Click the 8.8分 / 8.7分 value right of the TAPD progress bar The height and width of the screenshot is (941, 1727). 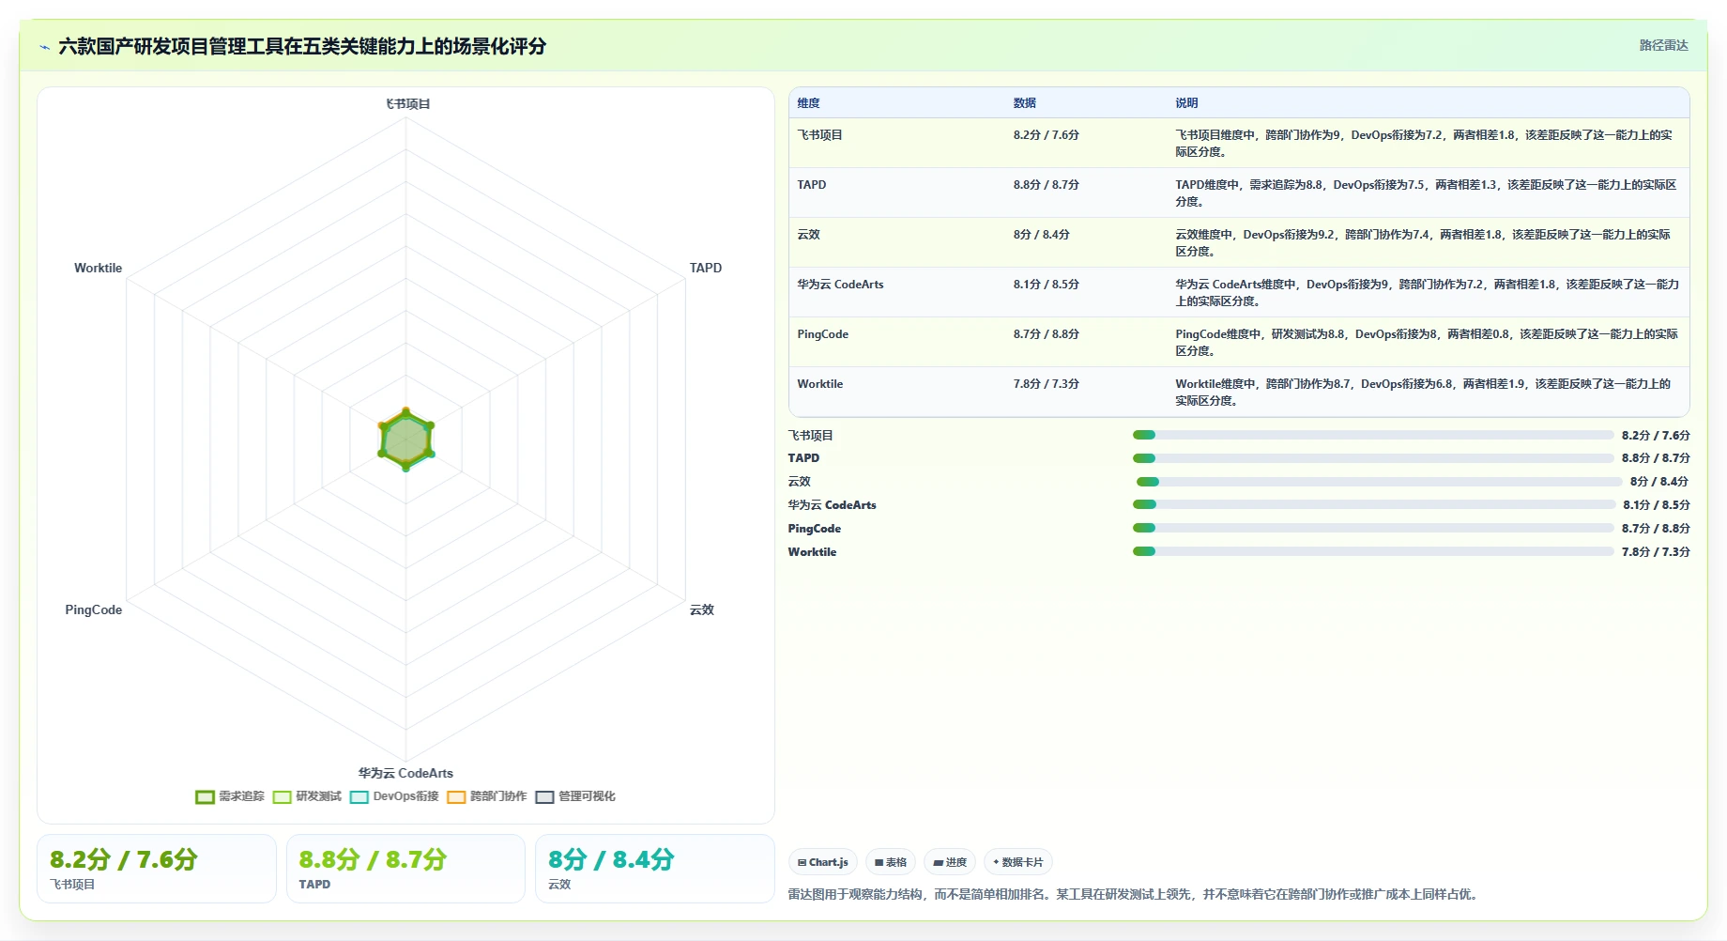tap(1656, 458)
